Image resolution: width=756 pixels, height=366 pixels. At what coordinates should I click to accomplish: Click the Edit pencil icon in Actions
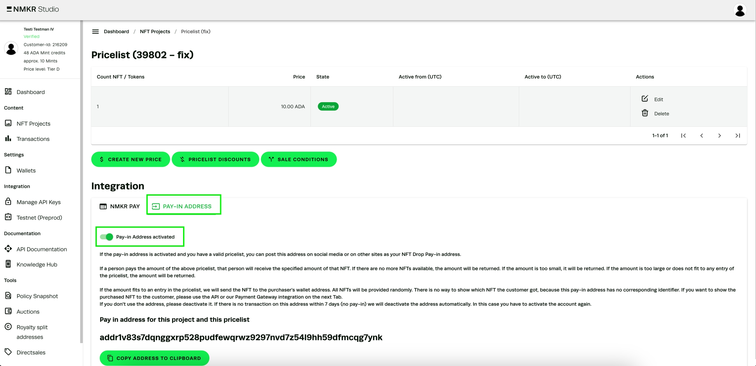coord(645,99)
